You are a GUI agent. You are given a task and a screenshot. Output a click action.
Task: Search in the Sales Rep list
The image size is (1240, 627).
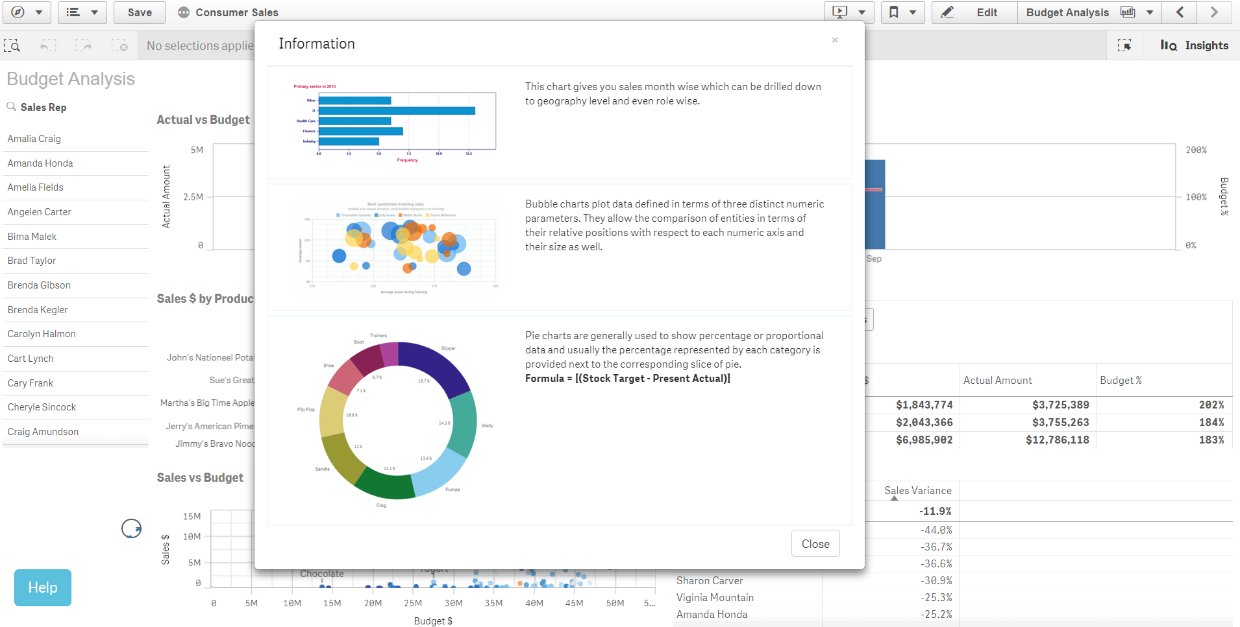tap(12, 106)
